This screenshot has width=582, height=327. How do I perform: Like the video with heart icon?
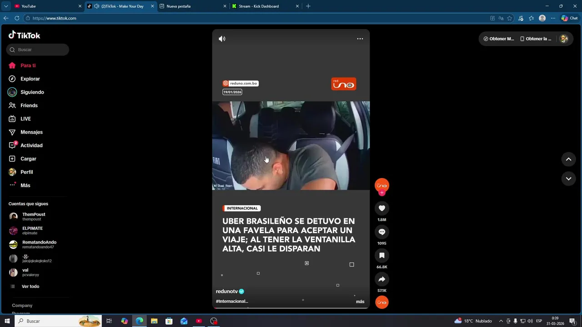[382, 208]
